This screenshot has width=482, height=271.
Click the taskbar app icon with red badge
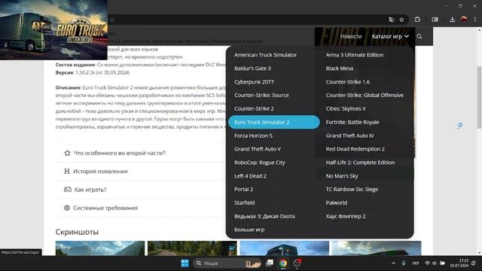click(x=297, y=263)
